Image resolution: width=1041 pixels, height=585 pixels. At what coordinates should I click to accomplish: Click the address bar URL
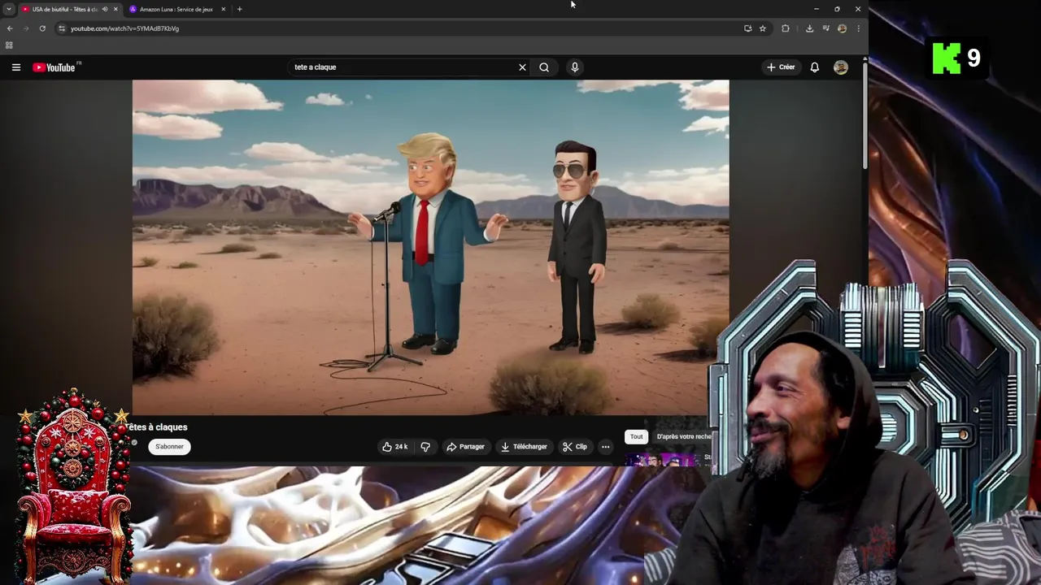point(124,28)
